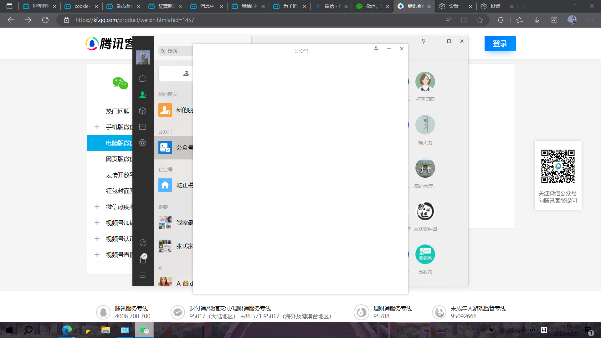Click the blue 登录 button

500,44
